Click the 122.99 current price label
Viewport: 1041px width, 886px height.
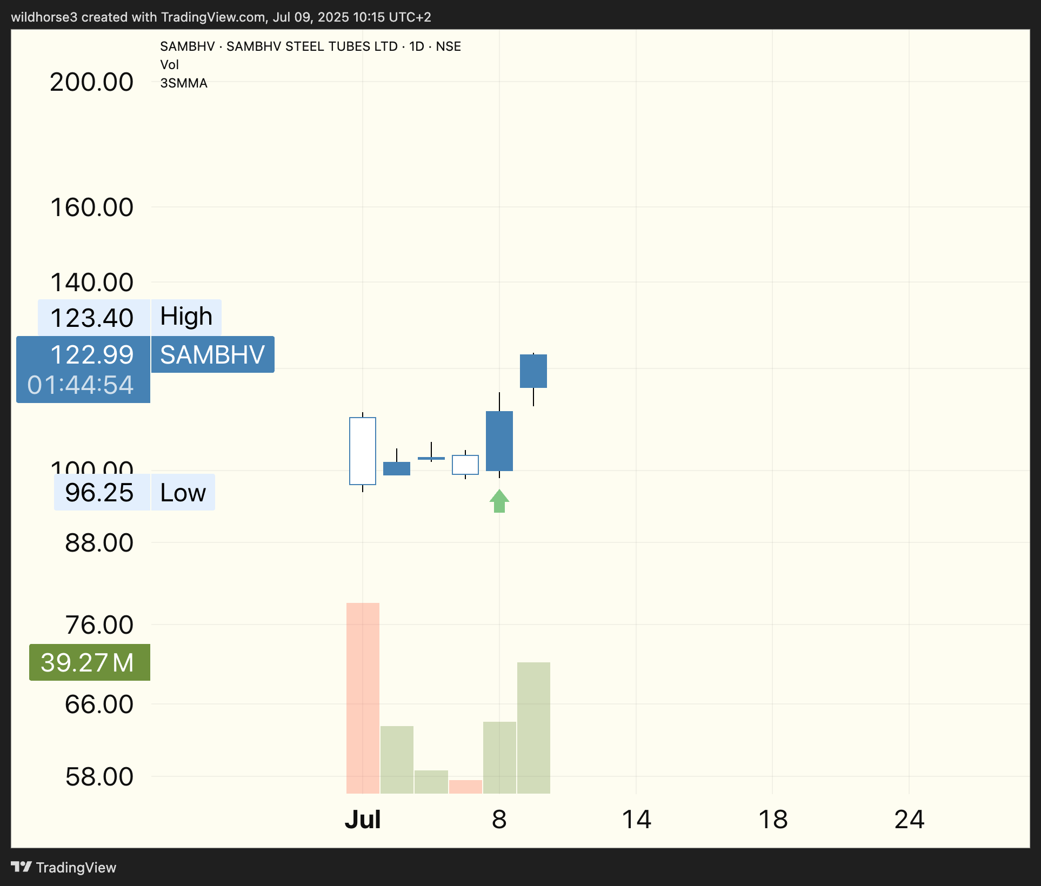coord(92,354)
